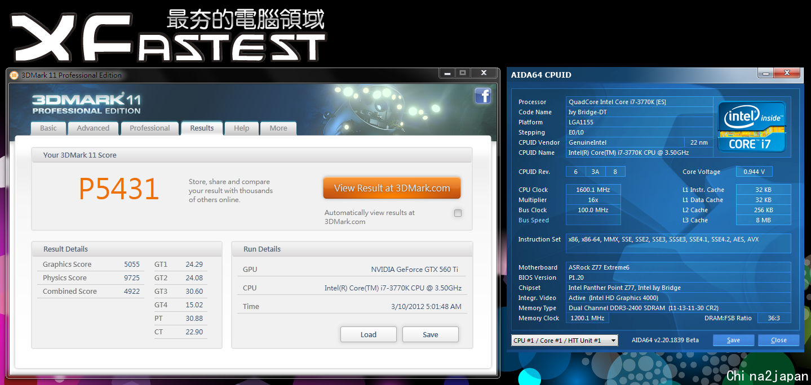Click the Processor field QuadCore Intel Core i7-3770K

640,102
